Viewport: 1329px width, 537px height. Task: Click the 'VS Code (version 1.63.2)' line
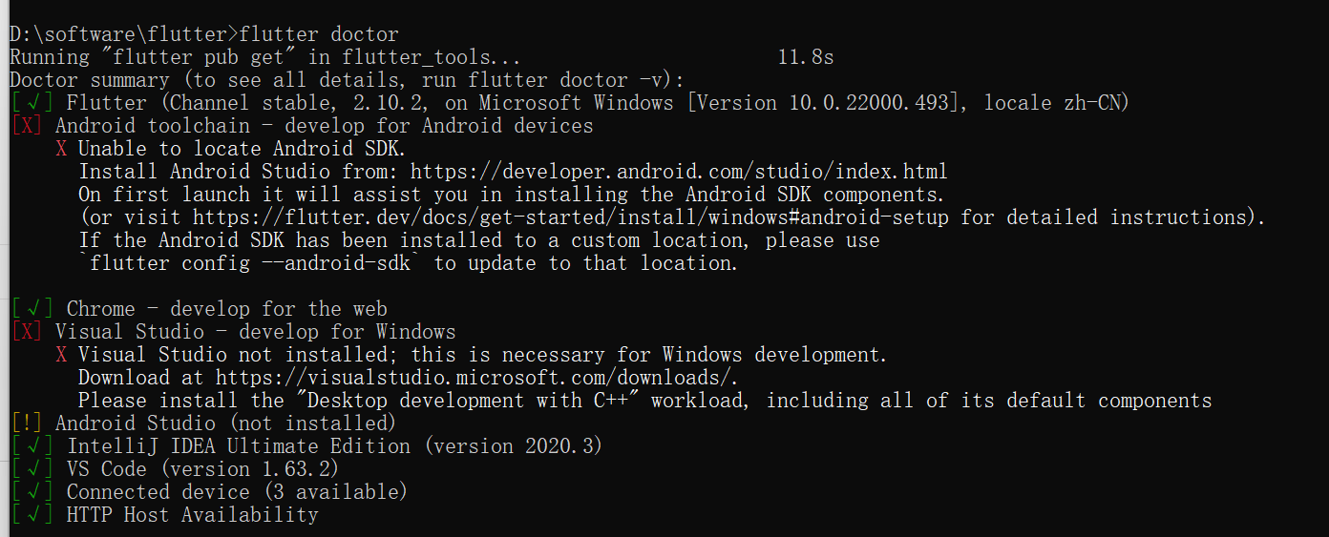click(175, 469)
